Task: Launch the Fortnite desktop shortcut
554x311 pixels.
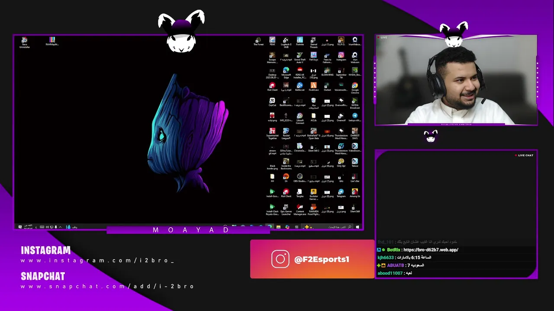Action: point(300,41)
